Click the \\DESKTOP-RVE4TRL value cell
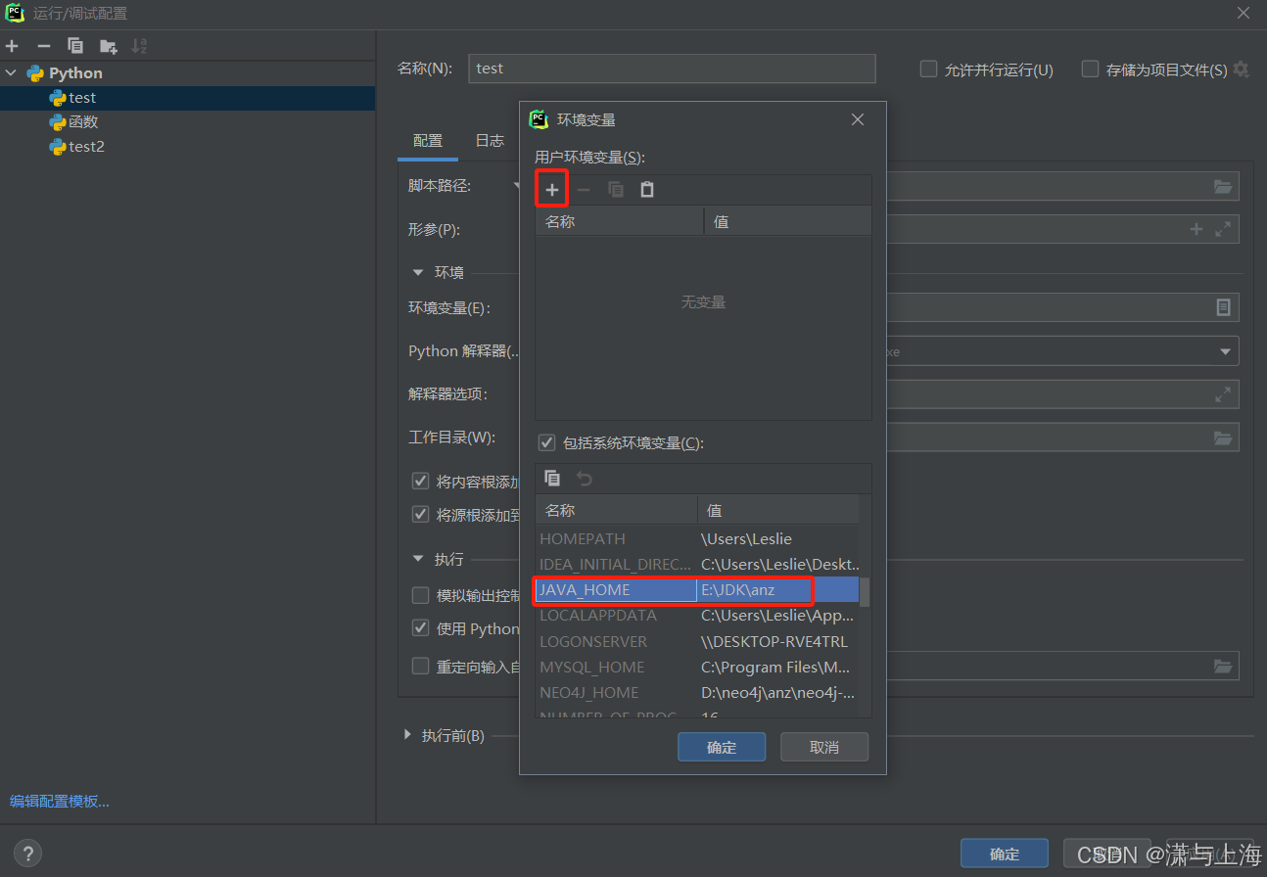The height and width of the screenshot is (877, 1267). tap(778, 641)
